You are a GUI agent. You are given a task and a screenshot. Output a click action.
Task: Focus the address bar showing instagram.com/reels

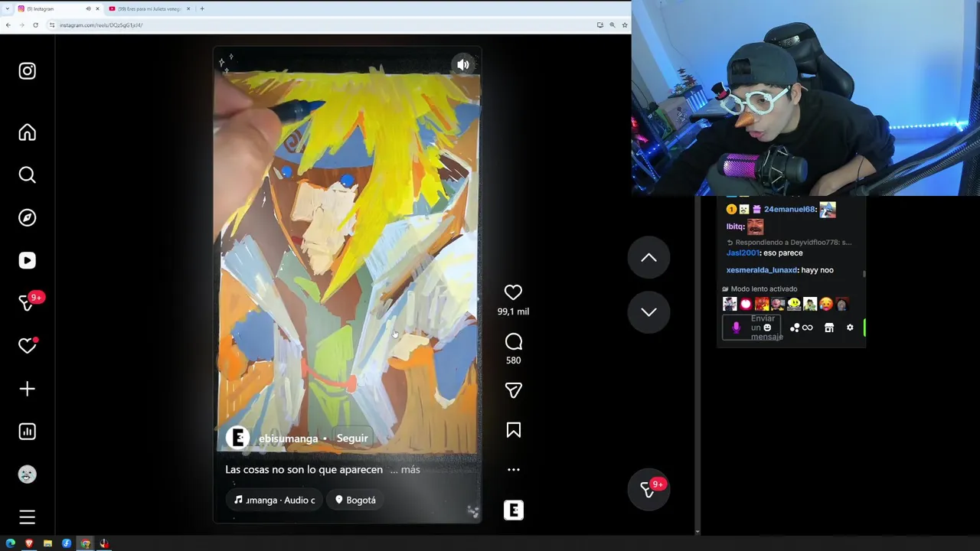pos(322,25)
